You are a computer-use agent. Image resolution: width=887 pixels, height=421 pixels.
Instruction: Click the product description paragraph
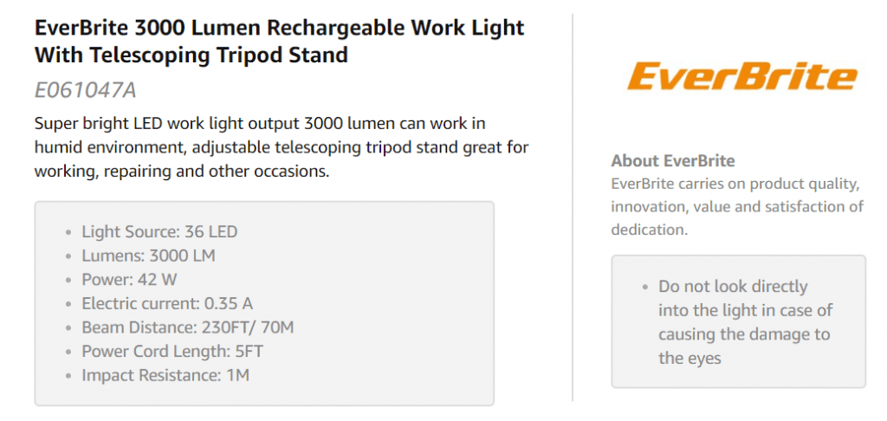[282, 147]
